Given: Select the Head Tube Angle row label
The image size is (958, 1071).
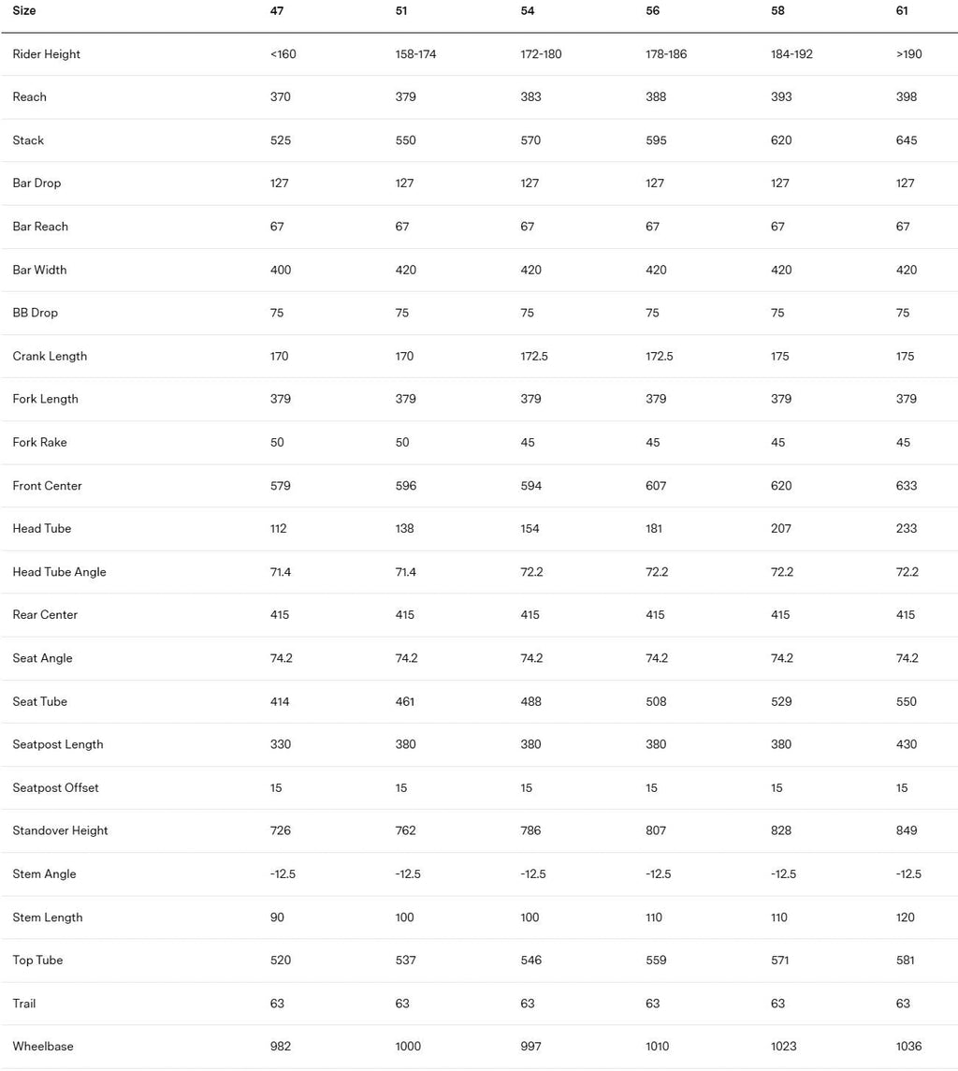Looking at the screenshot, I should 60,572.
